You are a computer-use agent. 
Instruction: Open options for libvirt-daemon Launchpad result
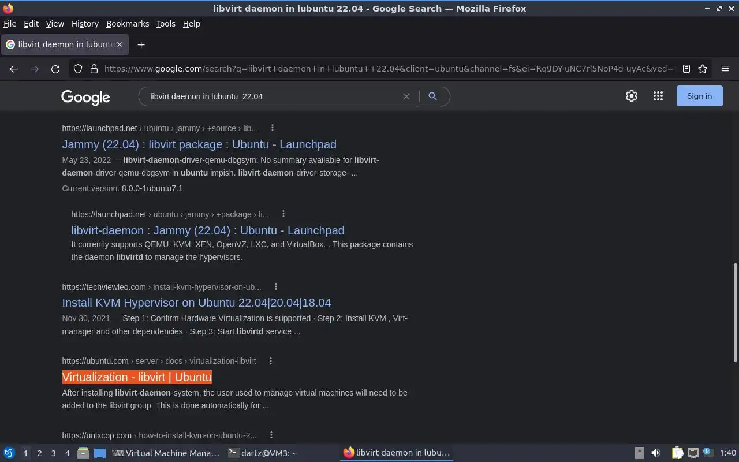coord(283,214)
